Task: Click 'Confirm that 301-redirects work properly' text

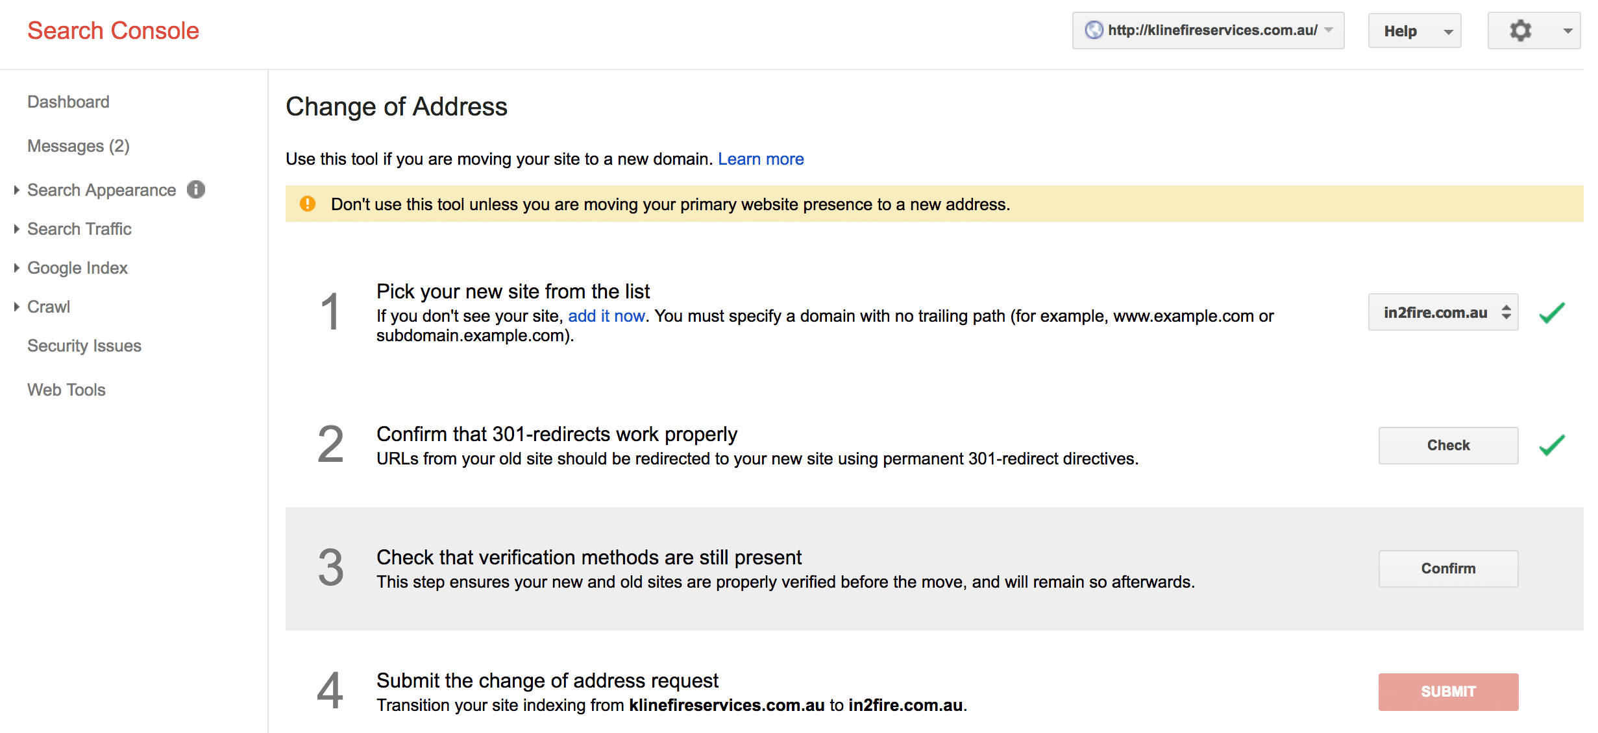Action: click(557, 434)
